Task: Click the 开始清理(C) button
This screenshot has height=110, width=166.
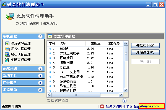Action: tap(145, 52)
